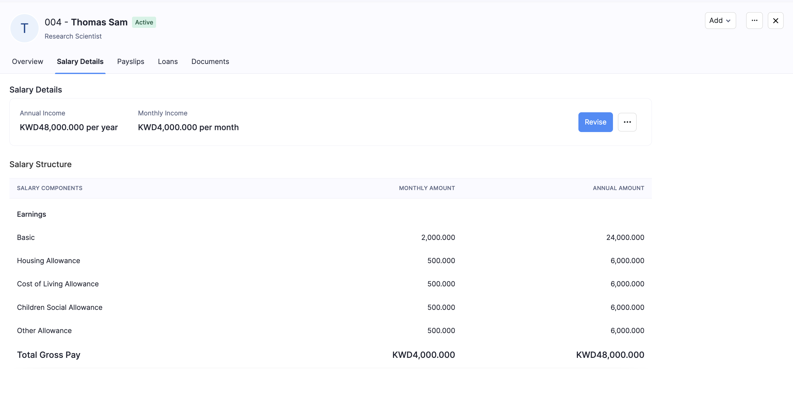Select the Housing Allowance row
This screenshot has height=414, width=793.
click(x=48, y=261)
